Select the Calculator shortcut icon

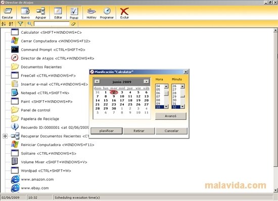click(x=15, y=32)
